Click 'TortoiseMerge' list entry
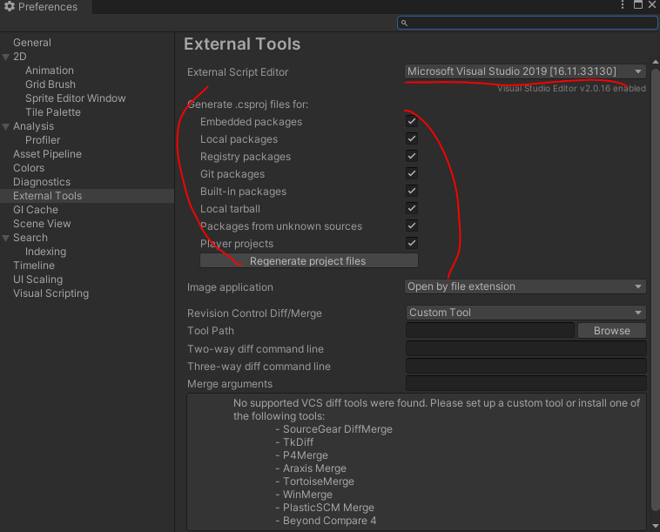660x532 pixels. click(318, 481)
